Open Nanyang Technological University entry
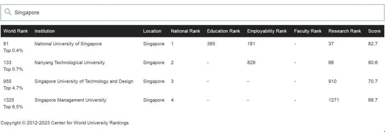 [70, 62]
